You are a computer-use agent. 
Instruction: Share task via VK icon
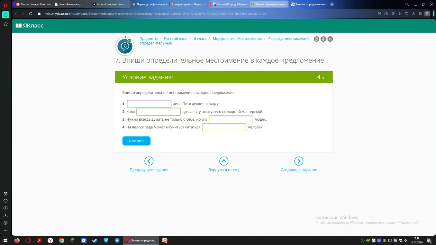(x=330, y=39)
